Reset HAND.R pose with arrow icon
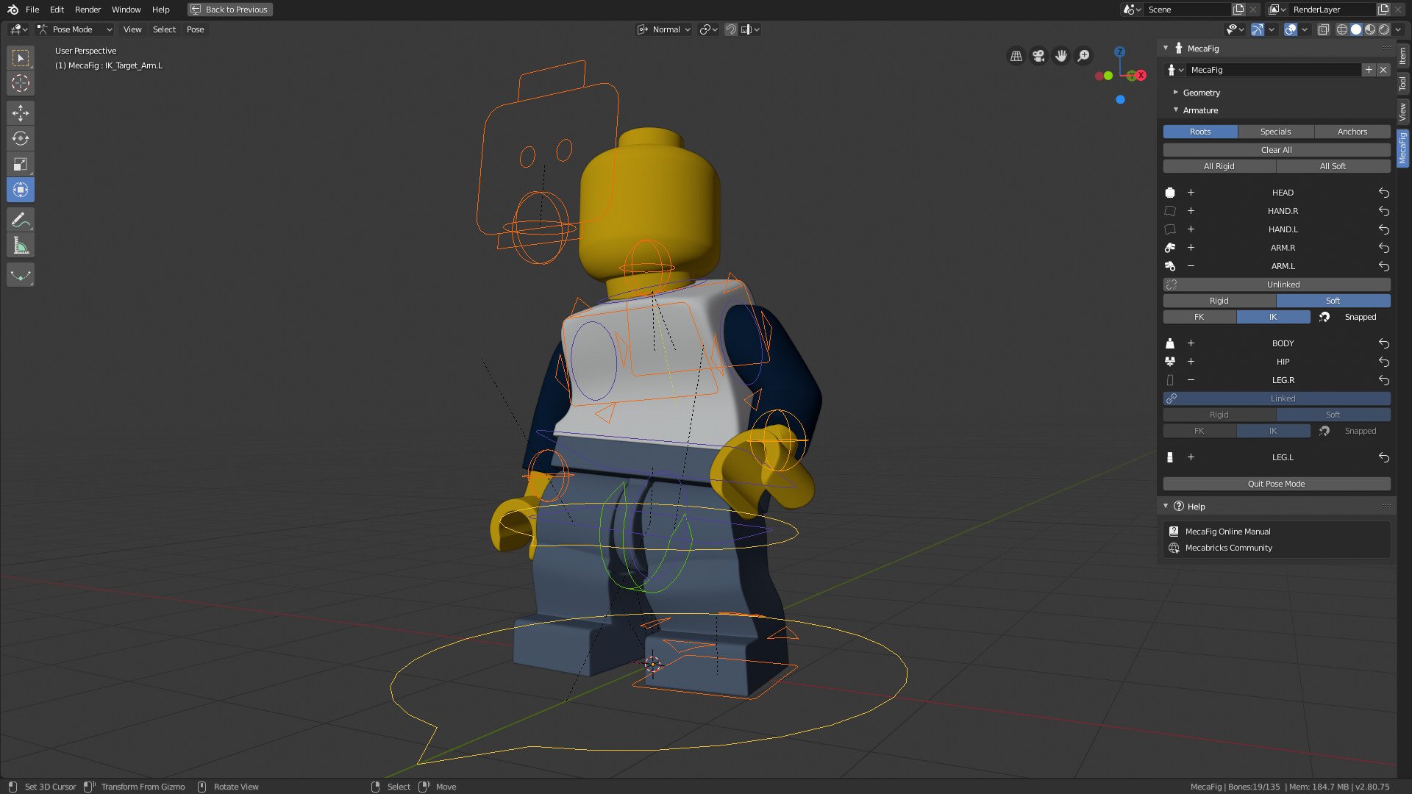The image size is (1412, 794). pyautogui.click(x=1383, y=211)
